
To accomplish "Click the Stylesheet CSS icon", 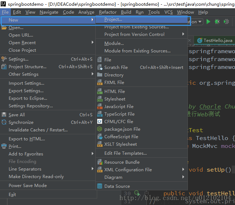I will pos(100,99).
